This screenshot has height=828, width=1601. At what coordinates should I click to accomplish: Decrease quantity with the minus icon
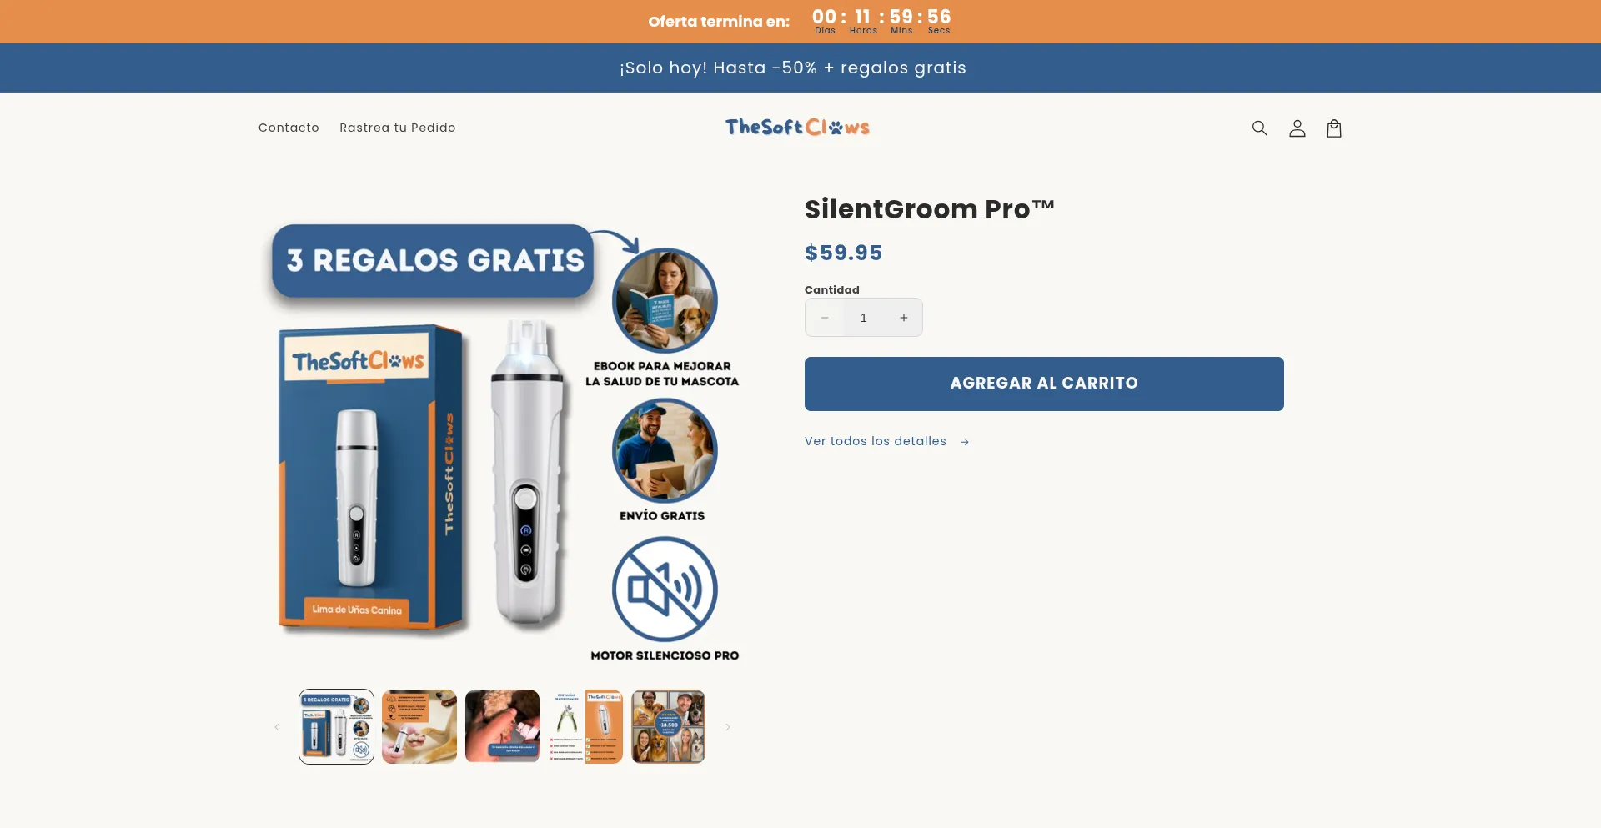click(824, 318)
